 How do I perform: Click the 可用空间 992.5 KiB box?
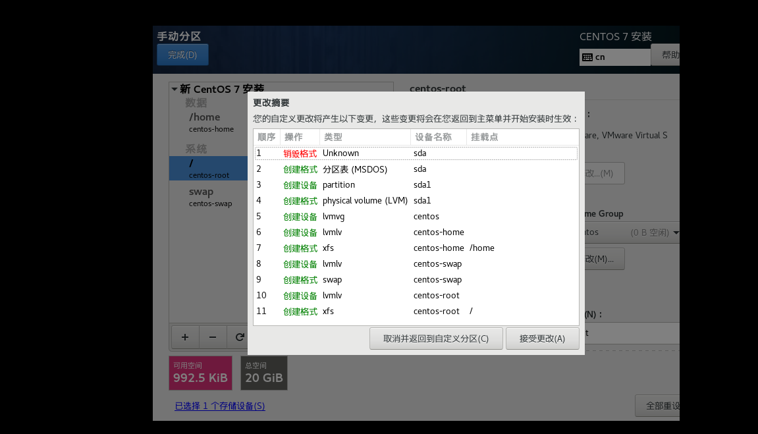click(x=201, y=373)
